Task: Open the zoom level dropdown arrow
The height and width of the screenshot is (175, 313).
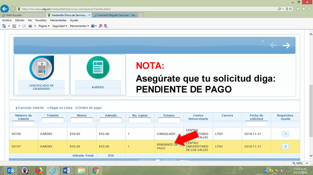Action: tap(307, 164)
